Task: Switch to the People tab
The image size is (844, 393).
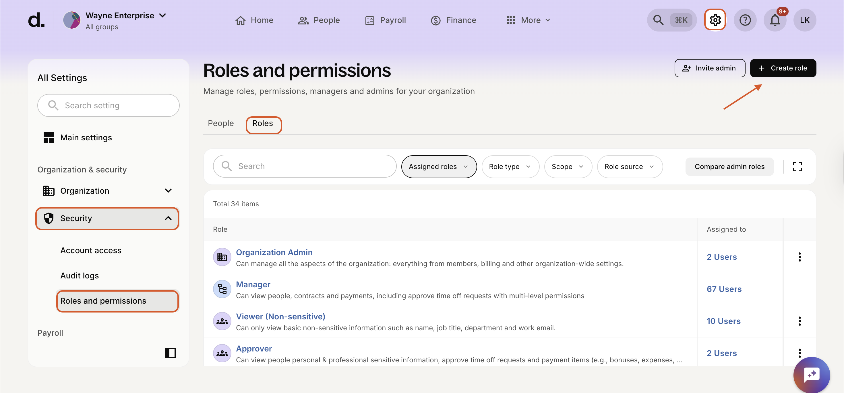Action: (220, 123)
